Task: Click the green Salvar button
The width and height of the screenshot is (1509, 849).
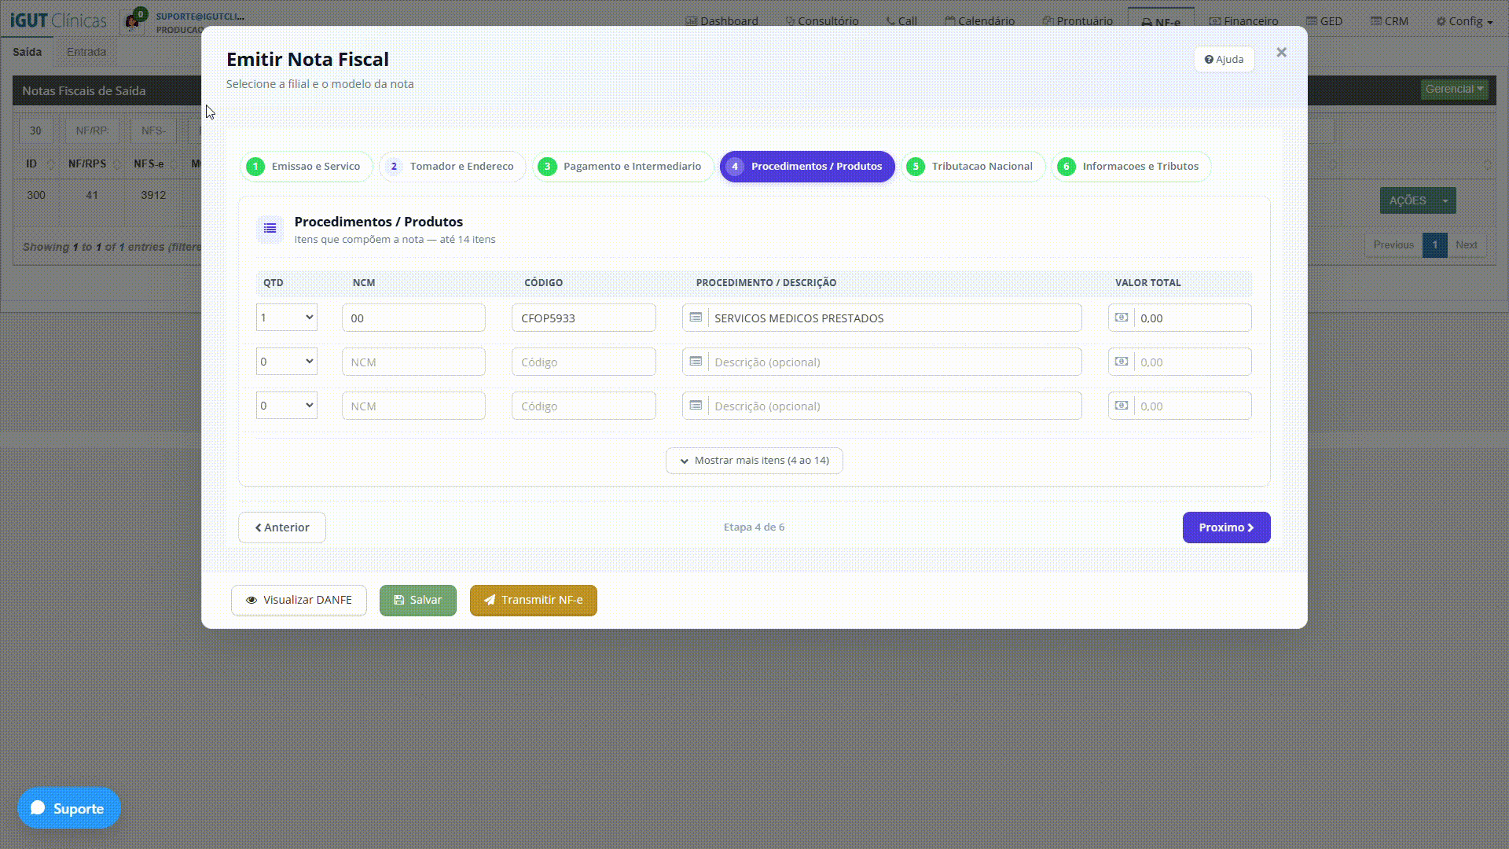Action: pos(418,600)
